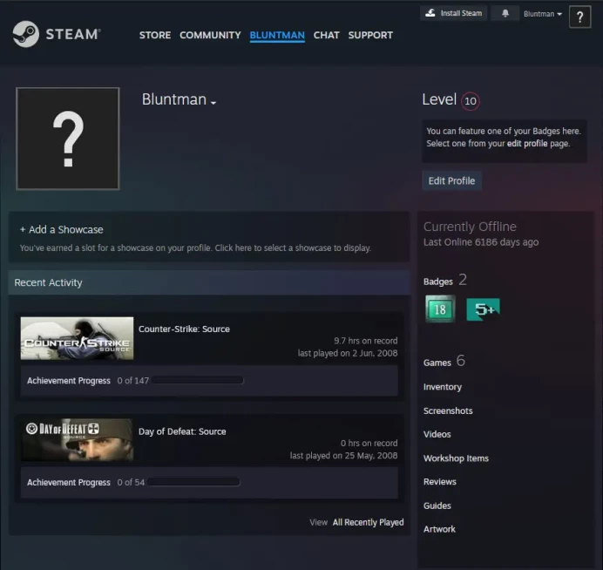Click 'last played on 2 Jun, 2008' text
The height and width of the screenshot is (570, 603).
click(348, 353)
